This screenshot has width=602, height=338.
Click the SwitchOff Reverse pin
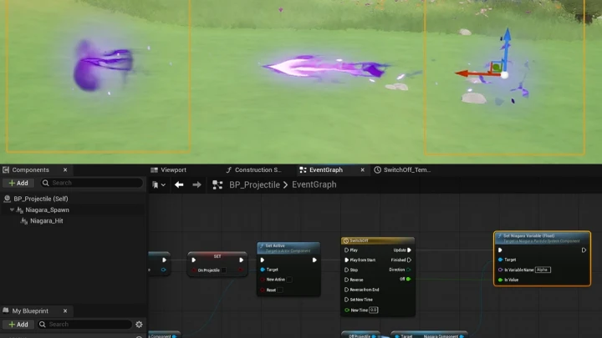pos(346,280)
